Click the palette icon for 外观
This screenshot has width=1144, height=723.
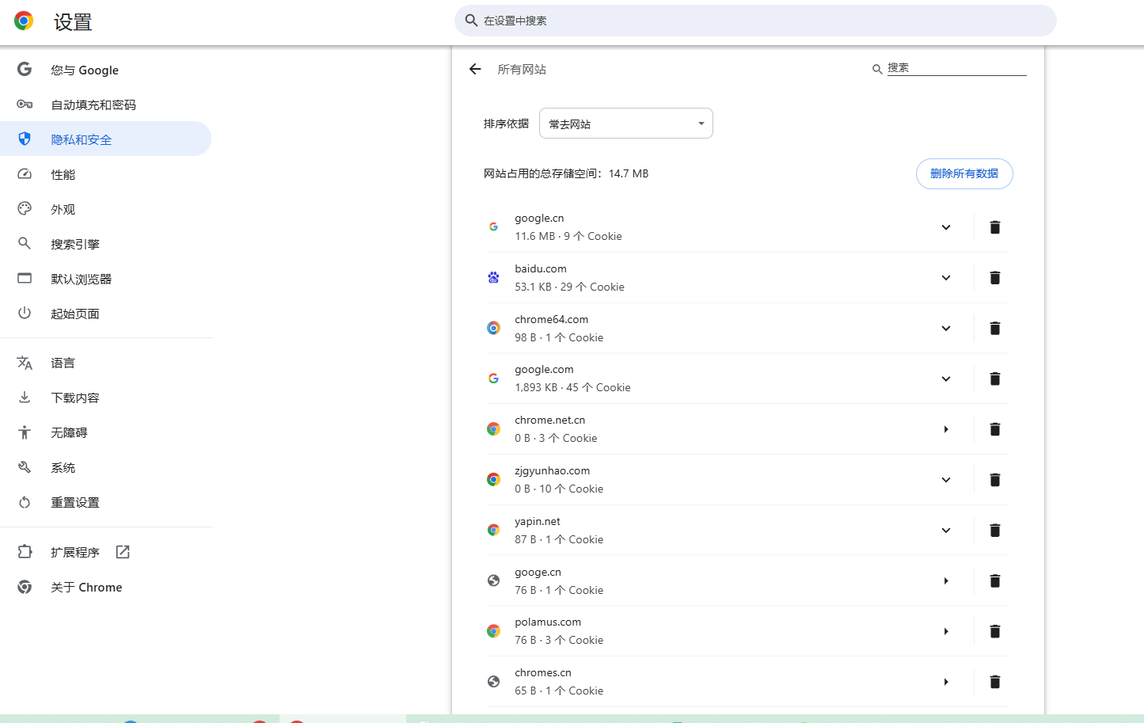tap(25, 209)
